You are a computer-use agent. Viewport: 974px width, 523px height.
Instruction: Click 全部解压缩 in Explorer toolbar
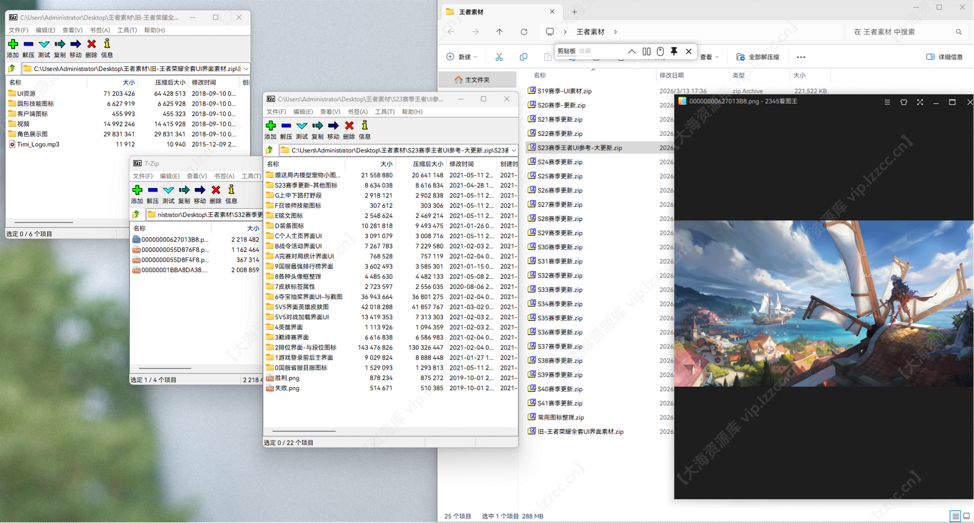758,57
